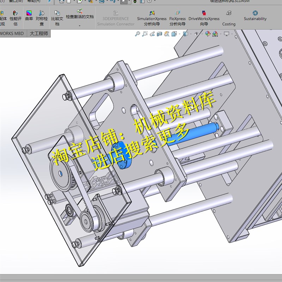Viewport: 282px width, 282px height.
Task: Click the Apply Scene icon
Action: tap(215, 33)
